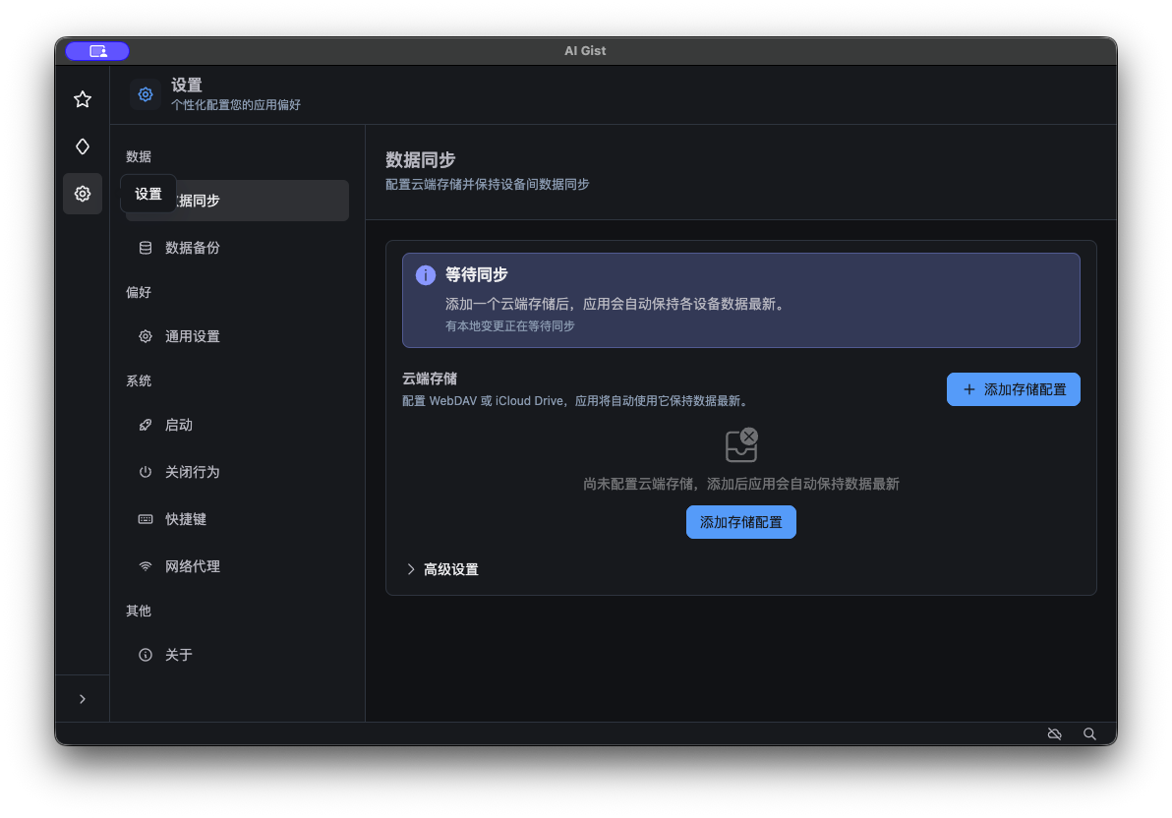The width and height of the screenshot is (1172, 818).
Task: Expand 高级设置 section
Action: [x=442, y=569]
